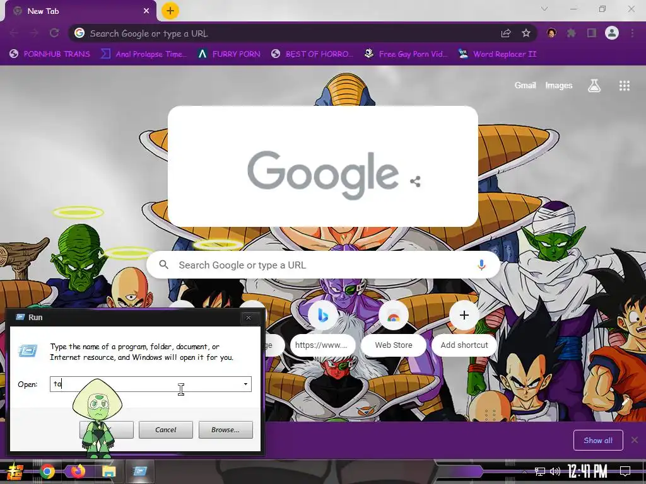Bookmark this tab with the star icon
The width and height of the screenshot is (646, 484).
[x=526, y=33]
